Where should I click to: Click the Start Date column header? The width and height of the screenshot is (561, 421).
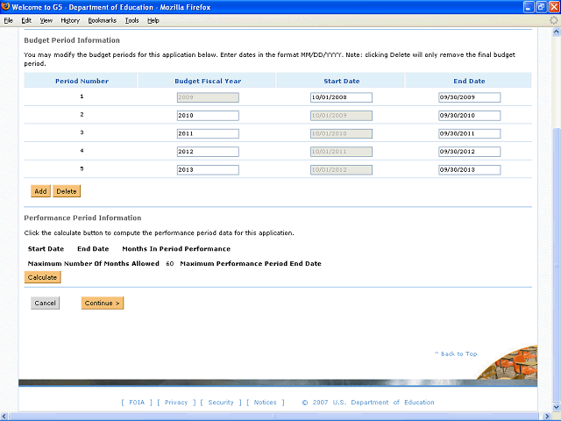click(x=342, y=82)
